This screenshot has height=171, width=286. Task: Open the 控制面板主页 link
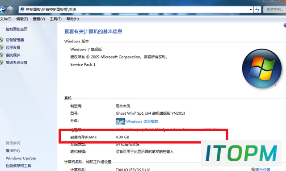[x=17, y=29]
